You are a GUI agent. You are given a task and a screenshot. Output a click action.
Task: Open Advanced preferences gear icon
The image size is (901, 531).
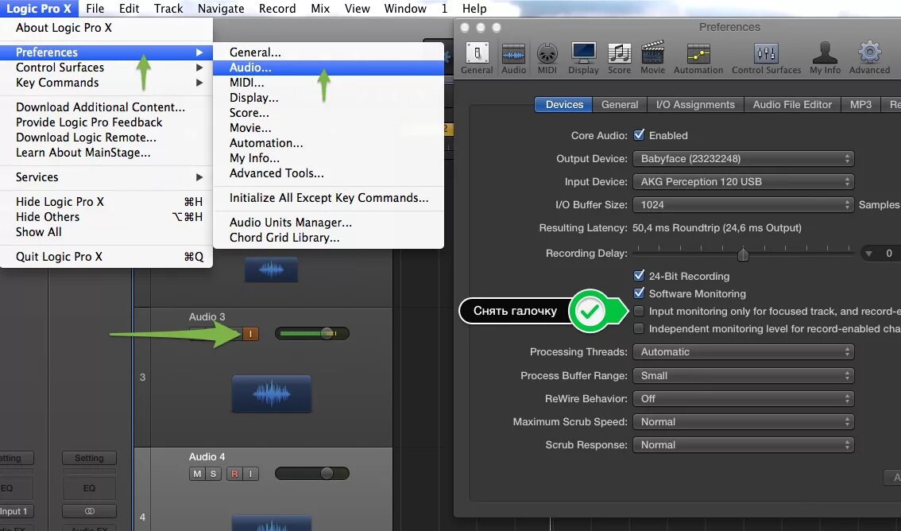[x=869, y=58]
